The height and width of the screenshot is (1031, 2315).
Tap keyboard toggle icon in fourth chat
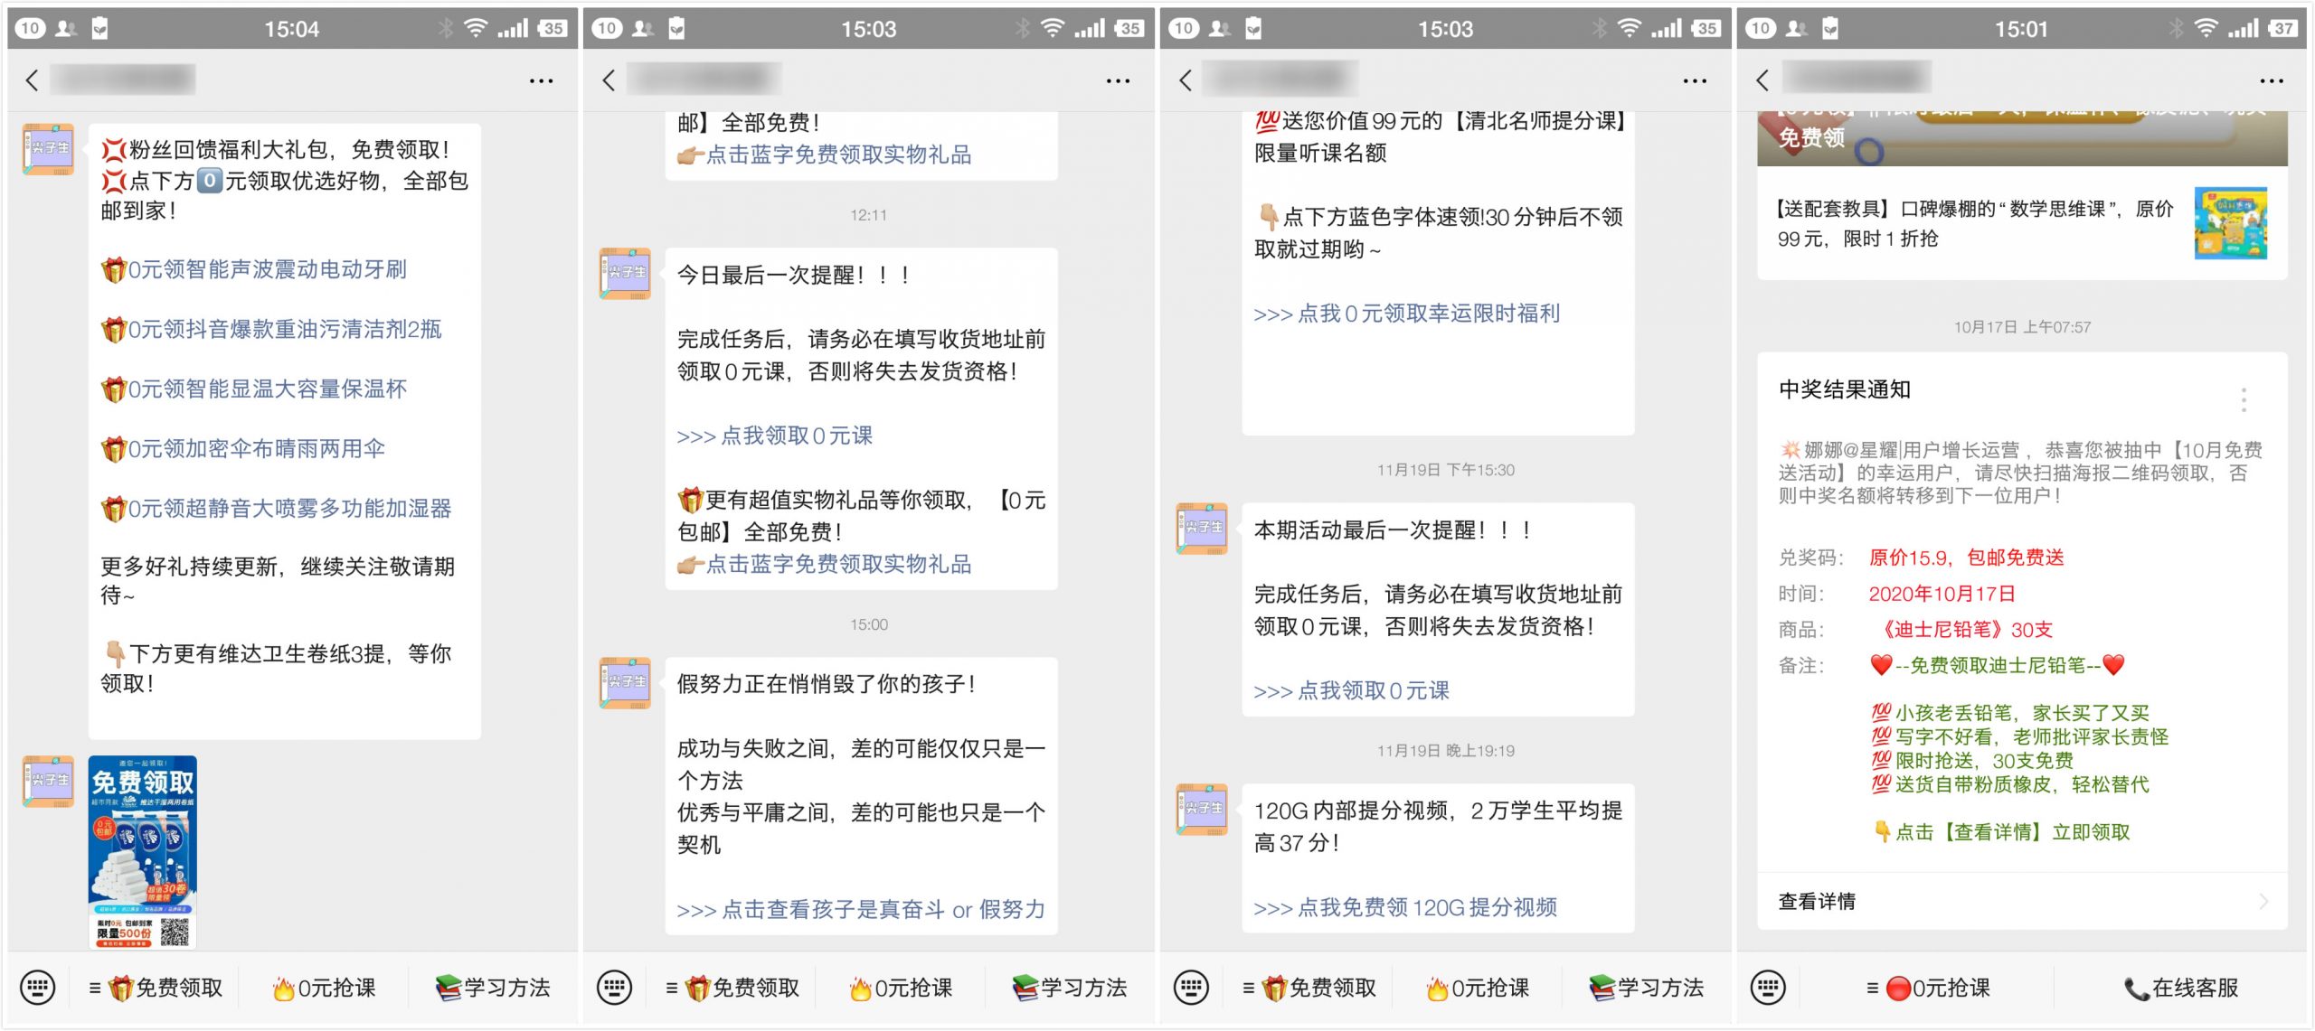coord(1767,987)
